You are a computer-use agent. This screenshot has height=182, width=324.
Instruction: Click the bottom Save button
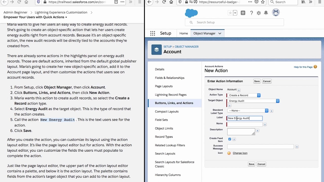251,164
